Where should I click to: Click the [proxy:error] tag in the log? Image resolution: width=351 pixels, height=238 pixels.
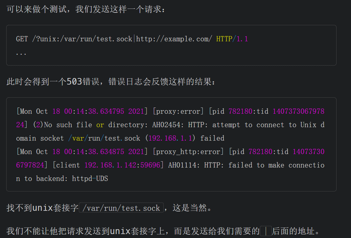[178, 111]
